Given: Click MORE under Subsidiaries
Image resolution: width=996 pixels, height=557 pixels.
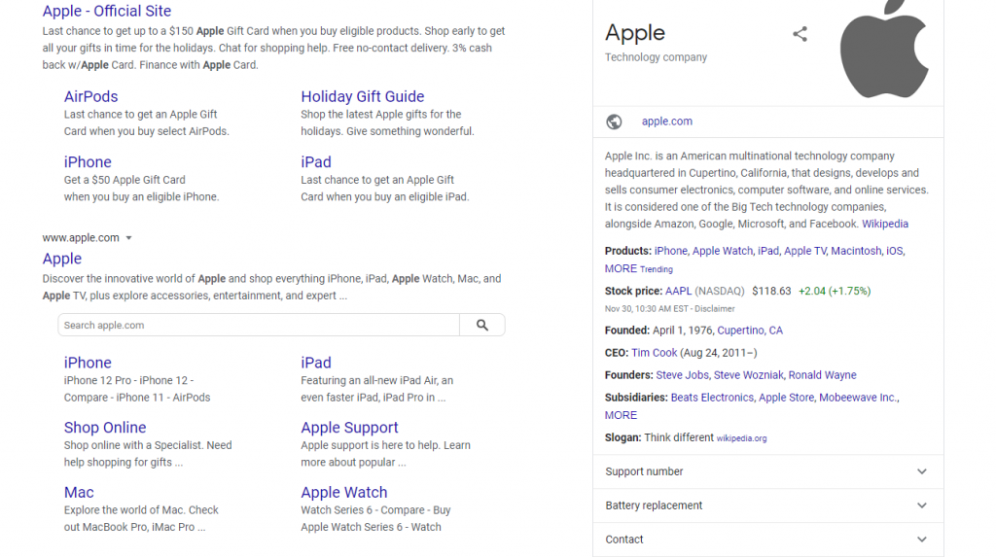Looking at the screenshot, I should click(621, 415).
